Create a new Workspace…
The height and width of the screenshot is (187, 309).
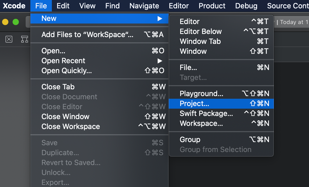221,123
